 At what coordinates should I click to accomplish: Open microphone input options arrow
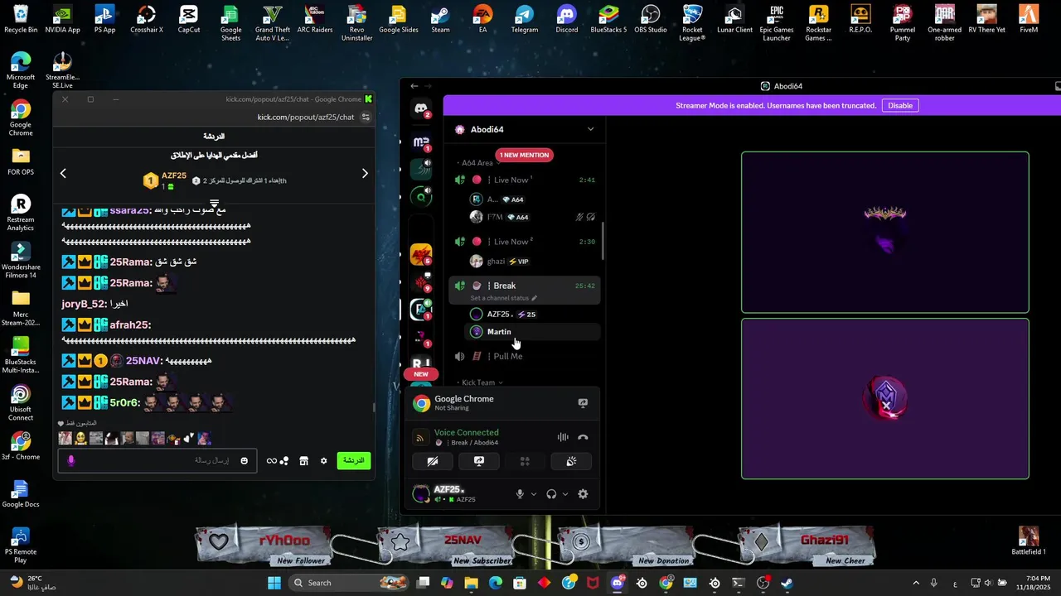click(533, 494)
